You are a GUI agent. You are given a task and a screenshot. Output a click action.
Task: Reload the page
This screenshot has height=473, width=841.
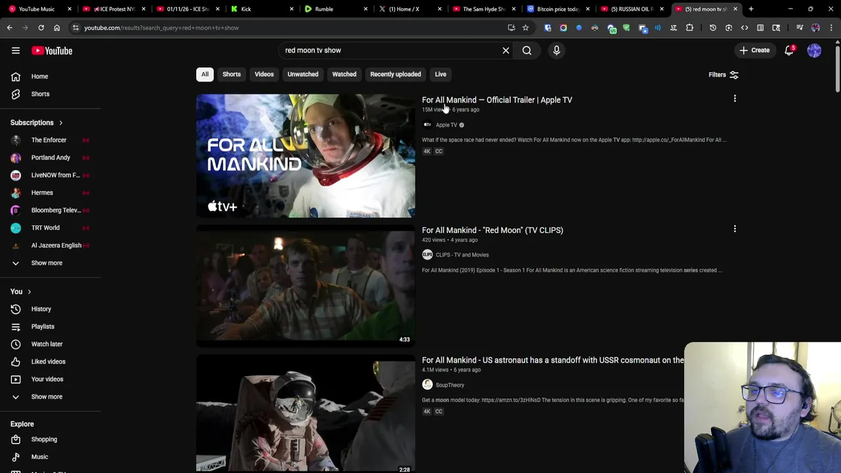click(41, 28)
